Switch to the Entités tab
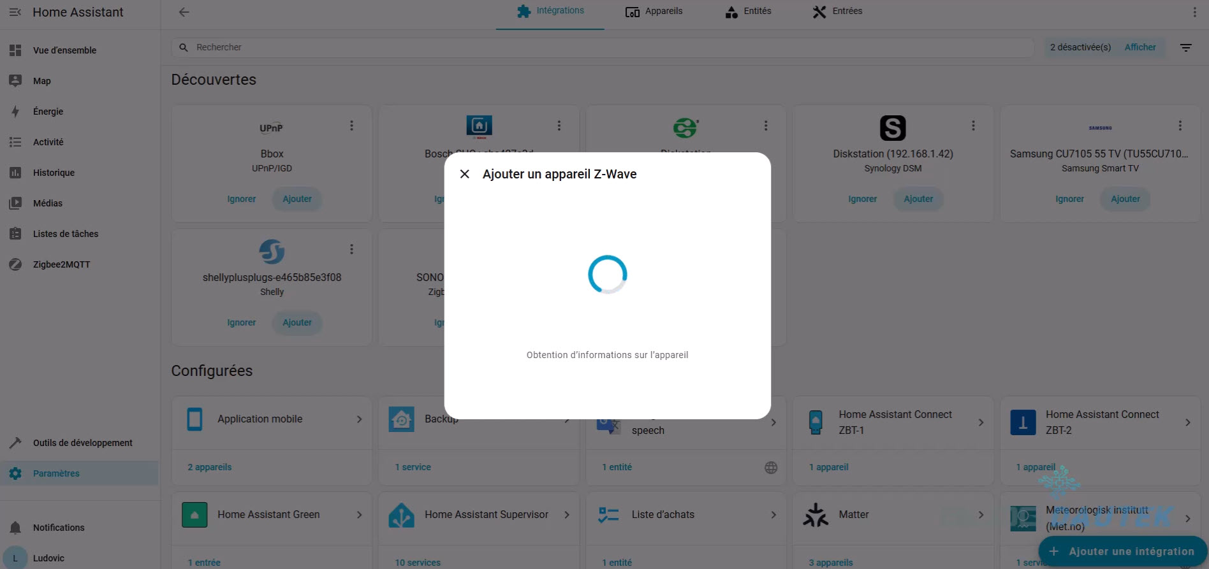The width and height of the screenshot is (1209, 569). [x=749, y=11]
